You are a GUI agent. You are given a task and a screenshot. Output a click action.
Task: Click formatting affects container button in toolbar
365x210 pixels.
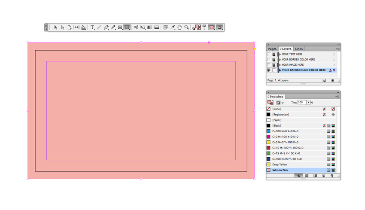pyautogui.click(x=204, y=26)
